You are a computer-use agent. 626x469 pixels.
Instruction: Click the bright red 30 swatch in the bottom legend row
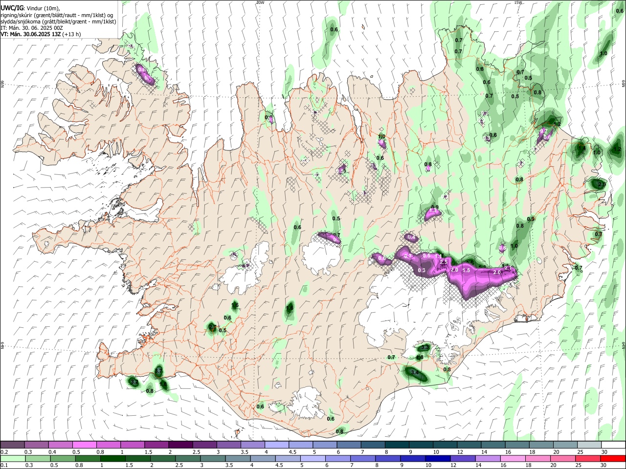pyautogui.click(x=612, y=458)
